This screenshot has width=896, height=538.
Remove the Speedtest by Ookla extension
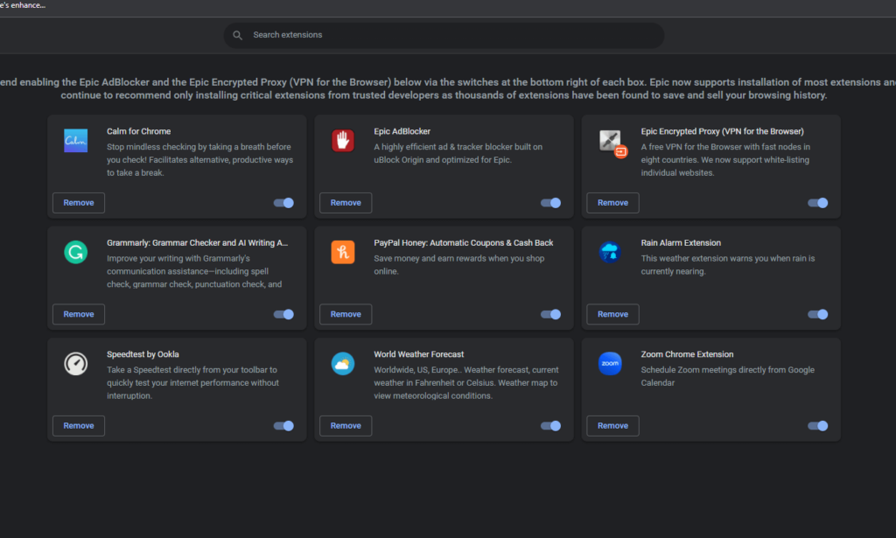[78, 425]
